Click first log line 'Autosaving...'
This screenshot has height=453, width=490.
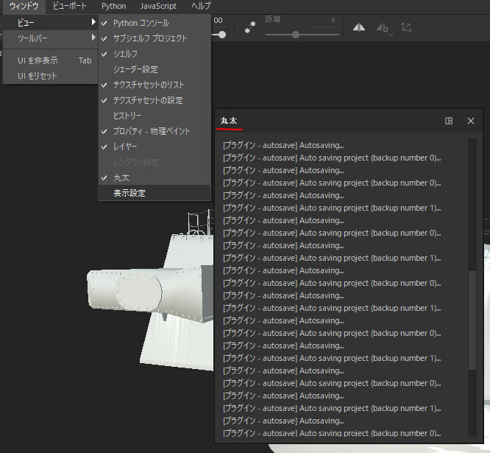click(x=283, y=145)
